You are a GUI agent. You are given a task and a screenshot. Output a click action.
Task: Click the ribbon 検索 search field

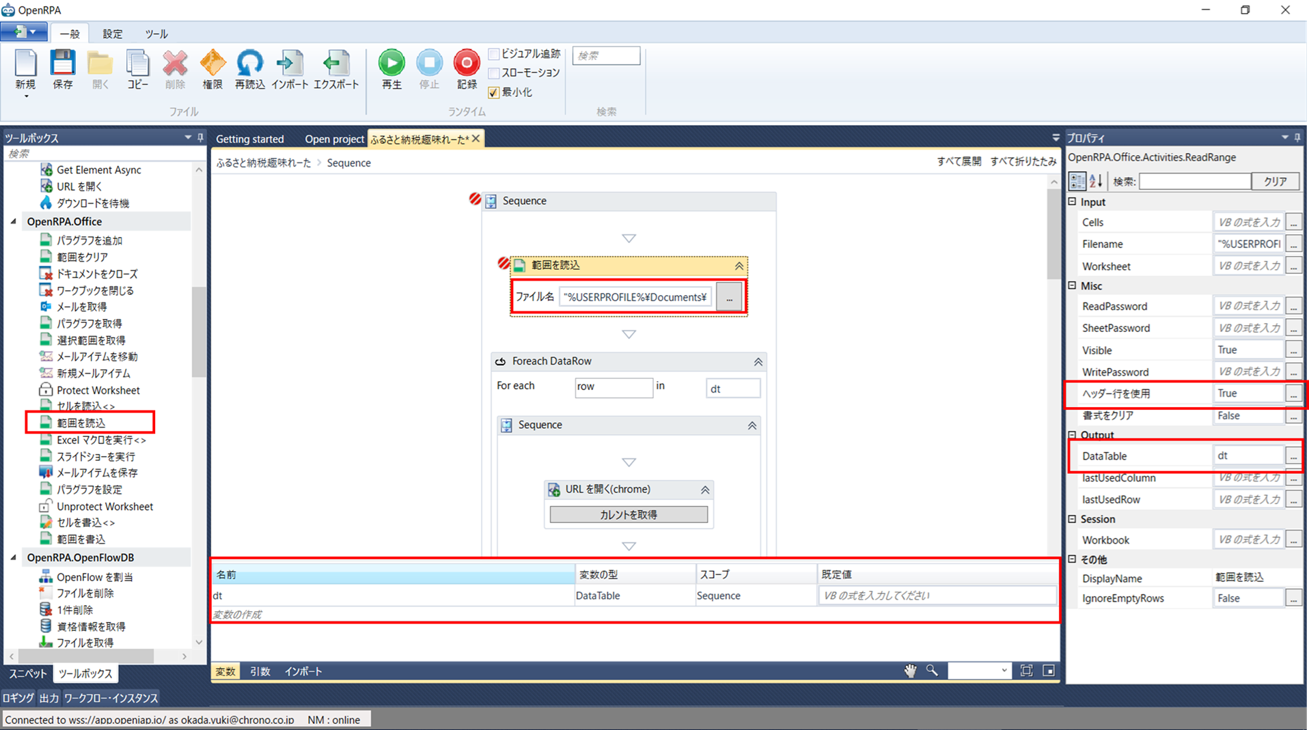pos(606,55)
